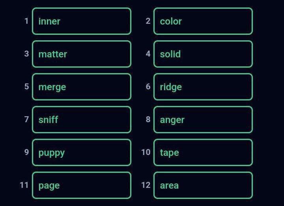Click the 'page' word box

[82, 185]
